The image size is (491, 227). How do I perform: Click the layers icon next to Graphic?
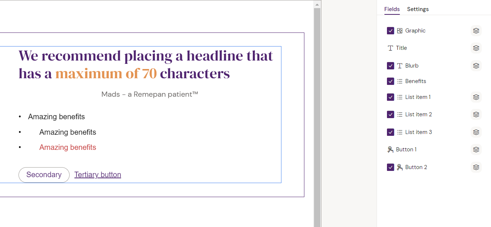pos(476,31)
